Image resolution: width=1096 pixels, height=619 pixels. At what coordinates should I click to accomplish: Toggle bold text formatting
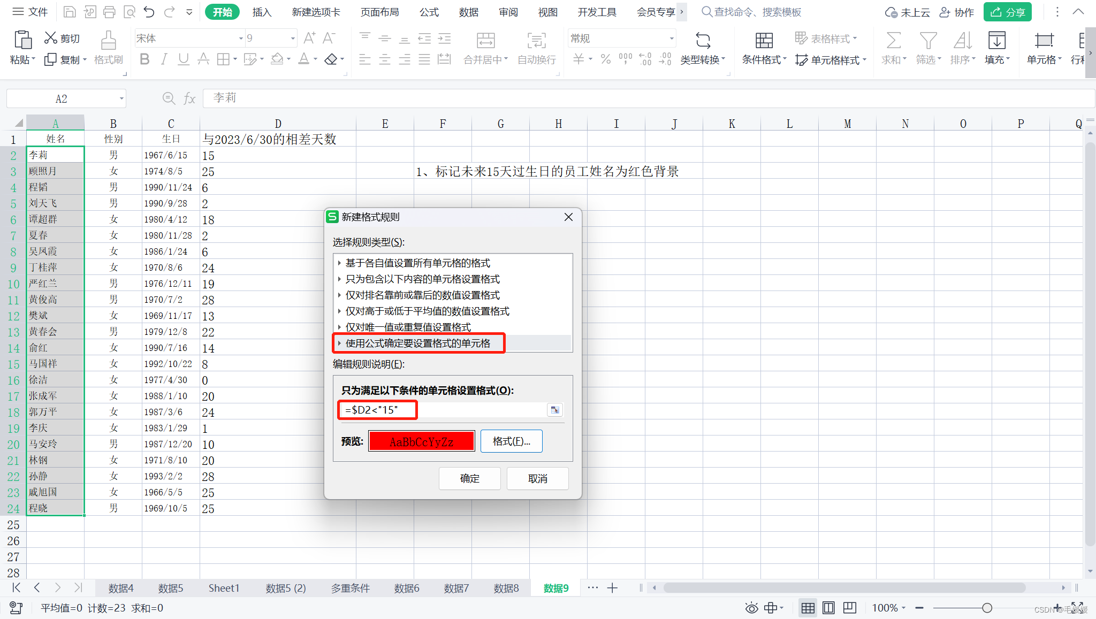tap(144, 59)
